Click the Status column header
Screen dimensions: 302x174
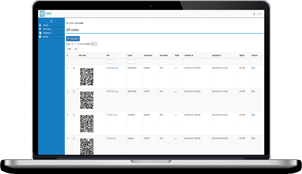242,56
